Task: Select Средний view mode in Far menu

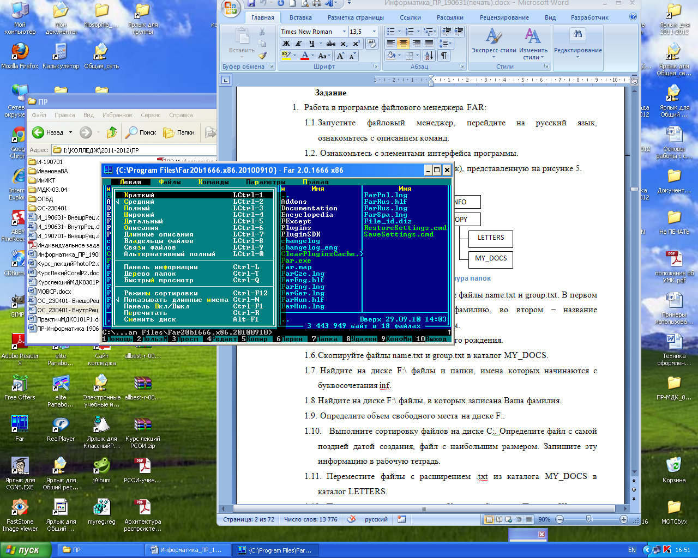Action: click(x=139, y=202)
